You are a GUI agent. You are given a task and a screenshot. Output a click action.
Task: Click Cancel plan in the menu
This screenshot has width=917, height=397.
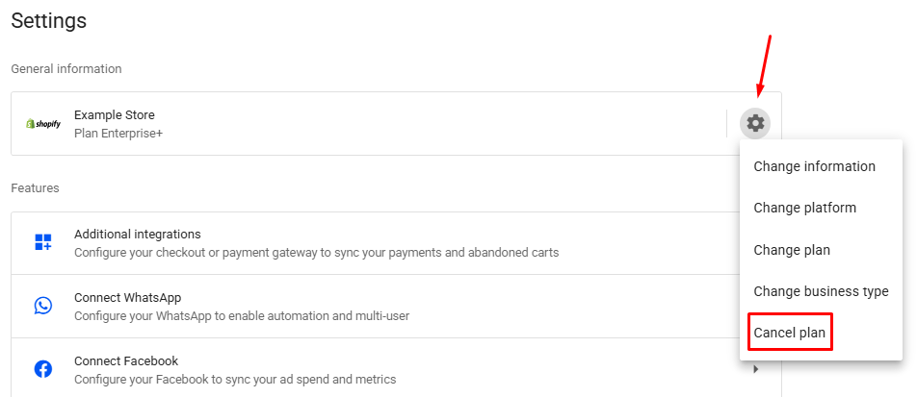tap(789, 333)
